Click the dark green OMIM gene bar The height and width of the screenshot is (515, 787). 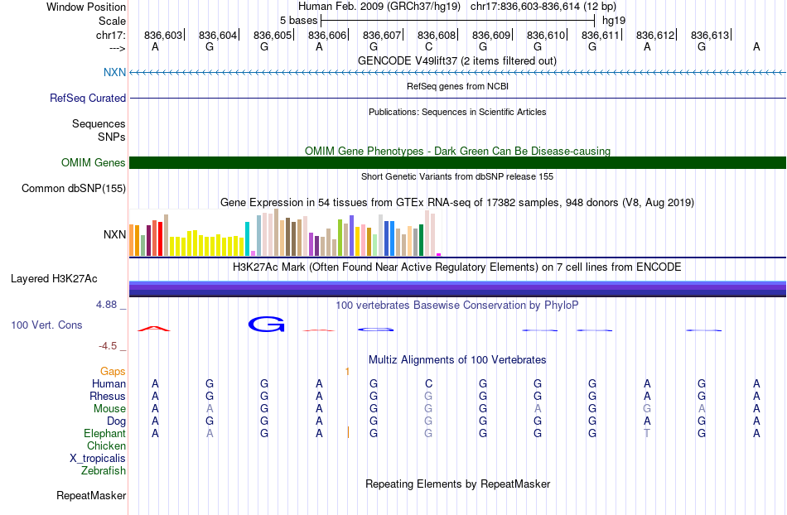click(457, 162)
